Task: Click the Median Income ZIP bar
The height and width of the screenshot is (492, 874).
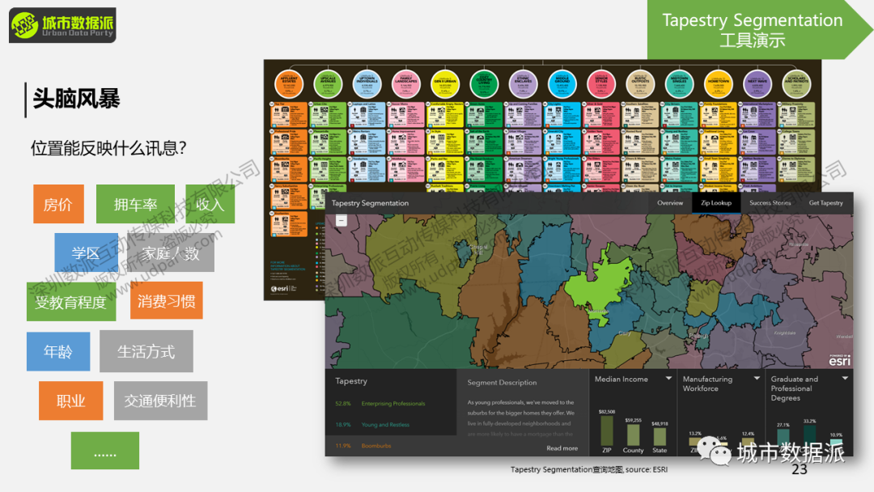Action: tap(606, 430)
